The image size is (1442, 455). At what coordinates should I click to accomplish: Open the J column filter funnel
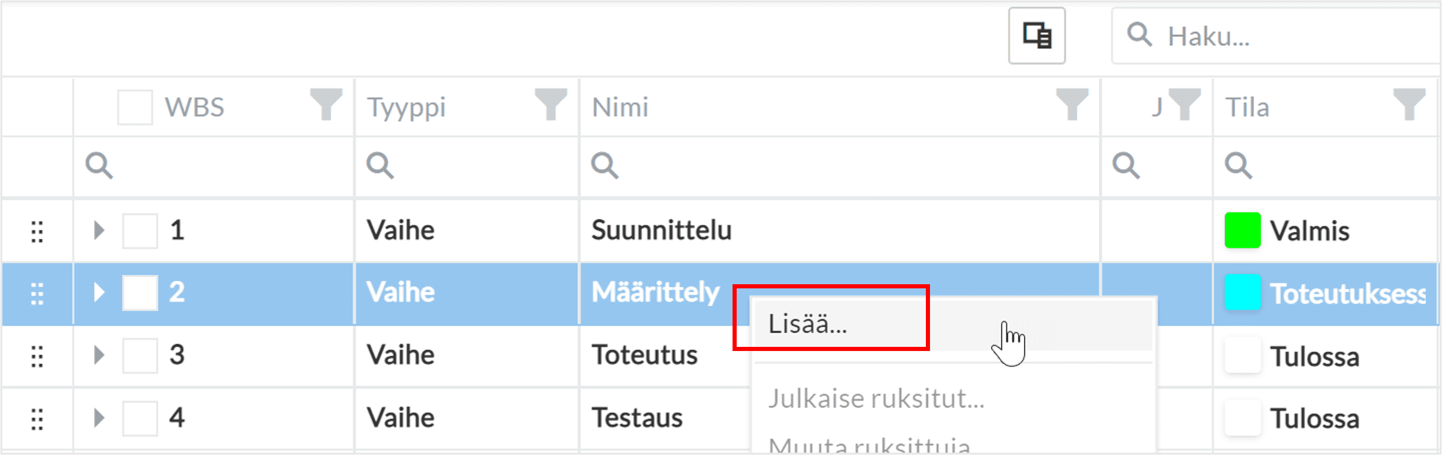1184,104
